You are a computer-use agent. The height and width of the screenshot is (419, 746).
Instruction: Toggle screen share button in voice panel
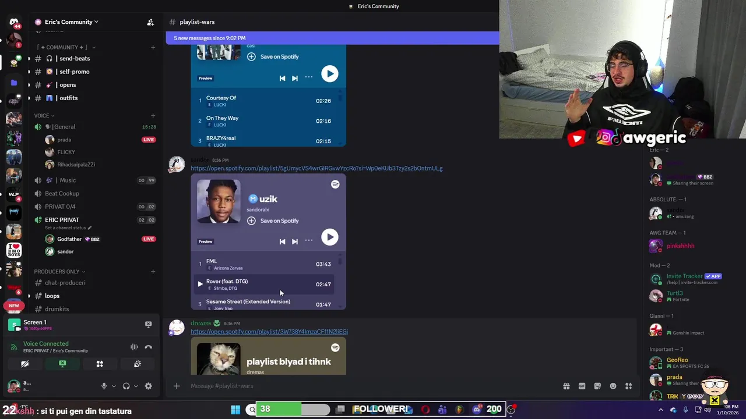pyautogui.click(x=62, y=364)
